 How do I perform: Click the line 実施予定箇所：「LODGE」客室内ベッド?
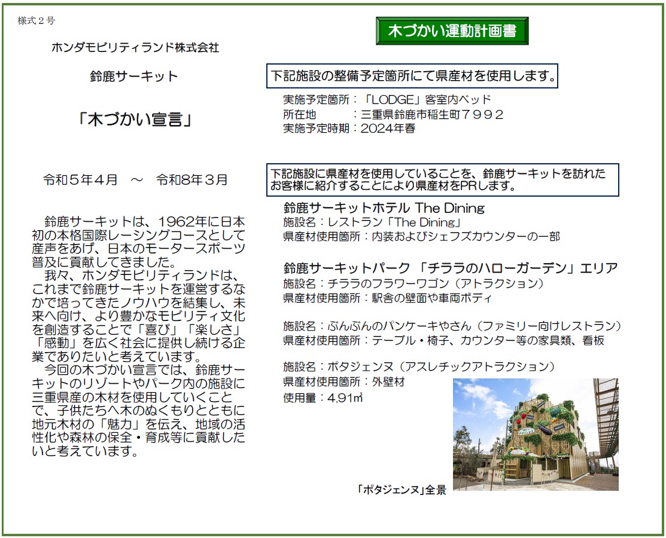[x=387, y=100]
